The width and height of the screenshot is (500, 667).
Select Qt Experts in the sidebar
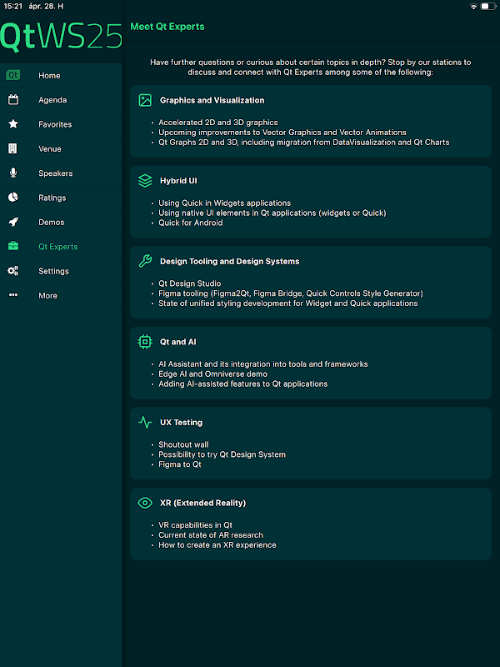click(x=61, y=247)
